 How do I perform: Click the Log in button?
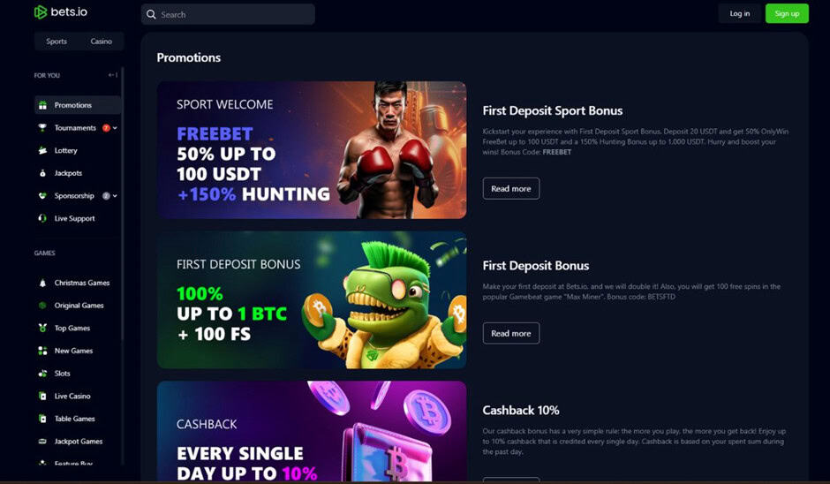click(739, 14)
